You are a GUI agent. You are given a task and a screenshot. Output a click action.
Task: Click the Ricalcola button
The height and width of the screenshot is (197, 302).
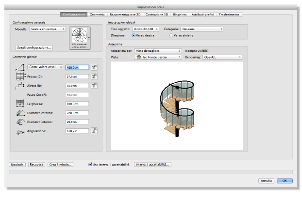[17, 165]
